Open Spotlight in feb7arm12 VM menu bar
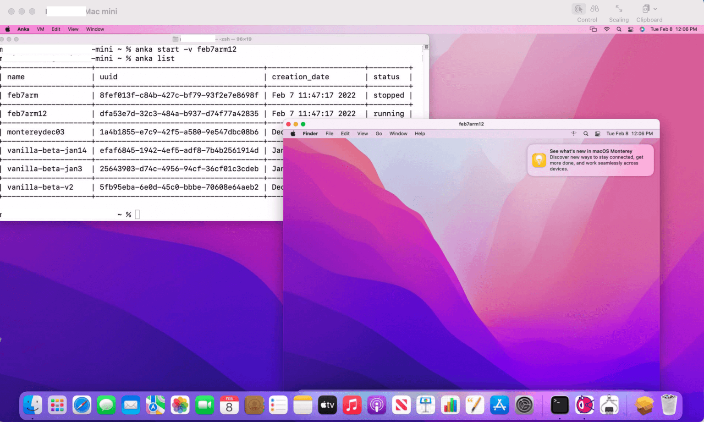 pyautogui.click(x=586, y=133)
